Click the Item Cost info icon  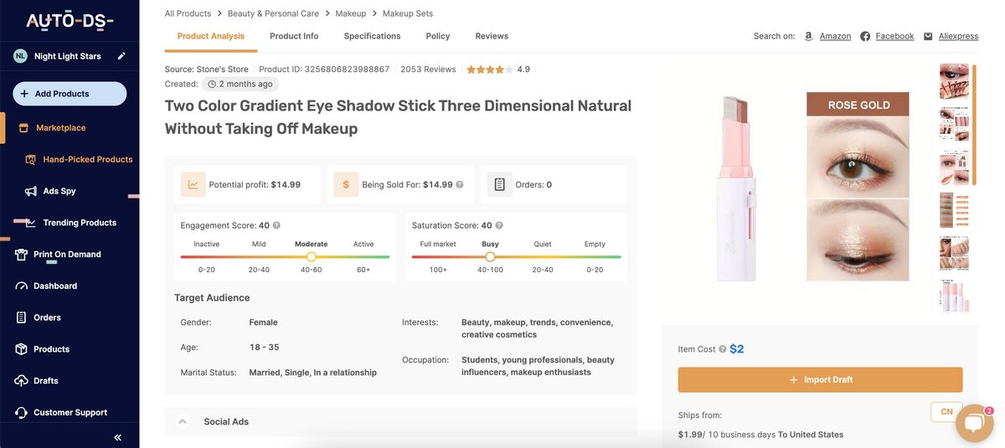point(722,349)
